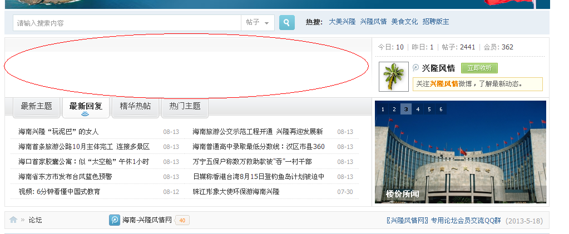569x234 pixels.
Task: Focus the search content input field
Action: (127, 23)
